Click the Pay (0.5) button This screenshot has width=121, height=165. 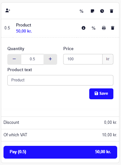point(60,152)
